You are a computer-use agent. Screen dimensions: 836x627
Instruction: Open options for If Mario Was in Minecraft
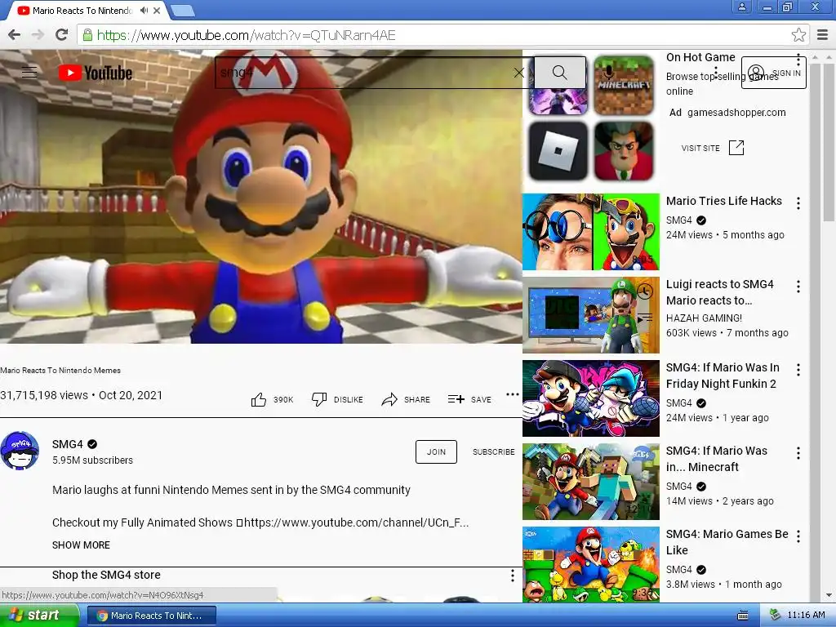coord(798,453)
